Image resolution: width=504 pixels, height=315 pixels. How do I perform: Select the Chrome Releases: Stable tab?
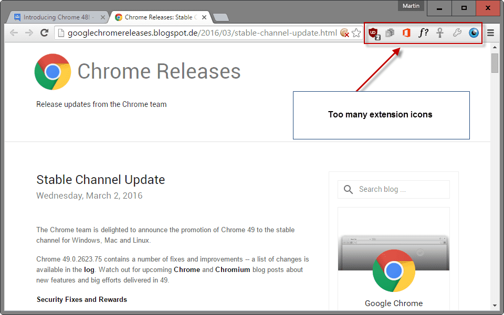pos(157,17)
